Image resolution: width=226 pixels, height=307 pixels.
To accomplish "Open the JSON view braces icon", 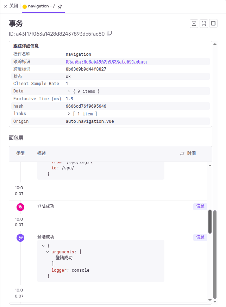I will (203, 24).
